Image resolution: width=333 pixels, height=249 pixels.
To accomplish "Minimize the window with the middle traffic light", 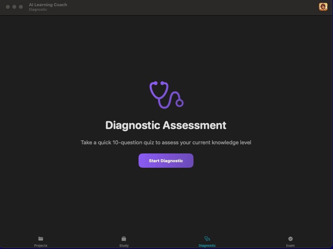I will 14,7.
